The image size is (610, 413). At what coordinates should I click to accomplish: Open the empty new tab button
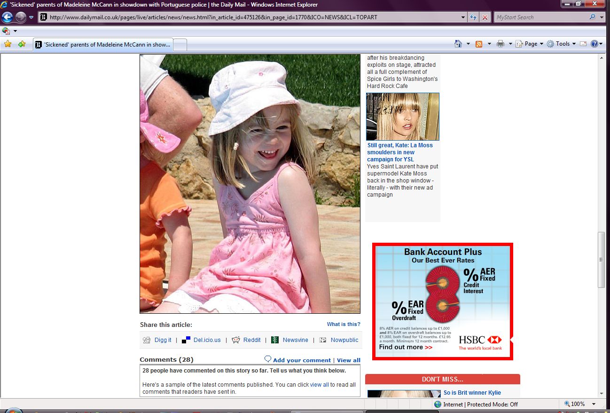pos(180,45)
